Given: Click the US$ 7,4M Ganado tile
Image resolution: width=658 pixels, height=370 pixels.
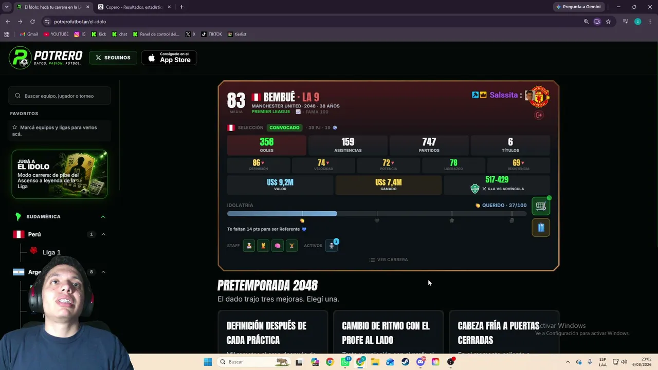Looking at the screenshot, I should point(389,185).
